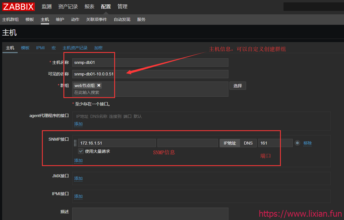Viewport: 344px width, 220px height.
Task: Select the default SNMP interface radio button
Action: pos(297,143)
